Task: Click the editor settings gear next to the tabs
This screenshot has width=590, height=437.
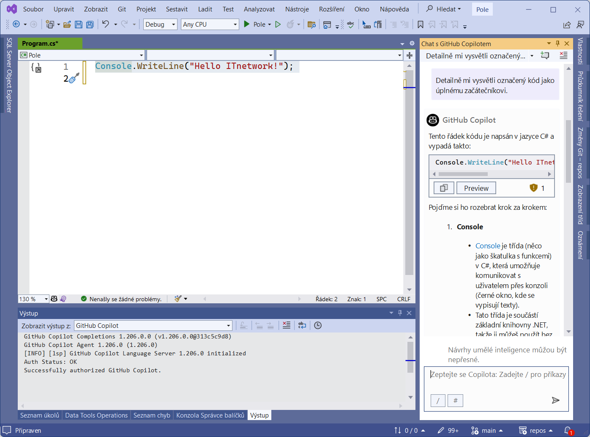Action: (412, 43)
